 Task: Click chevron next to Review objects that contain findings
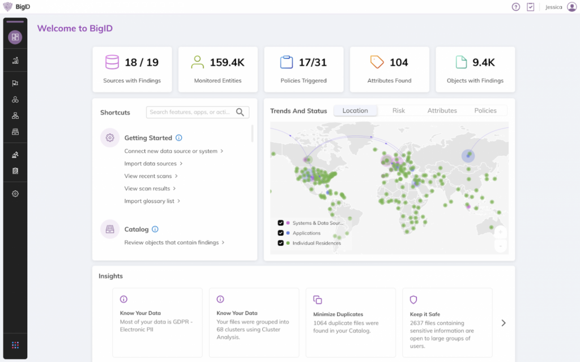[x=223, y=242]
